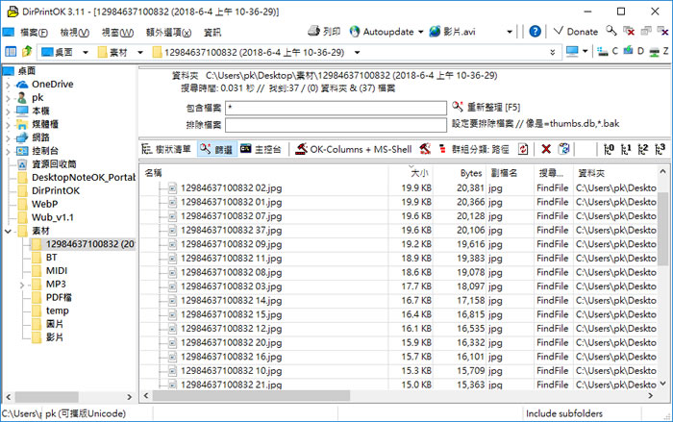The image size is (673, 422).
Task: Click 重新整理 [F5] refresh button
Action: (x=486, y=107)
